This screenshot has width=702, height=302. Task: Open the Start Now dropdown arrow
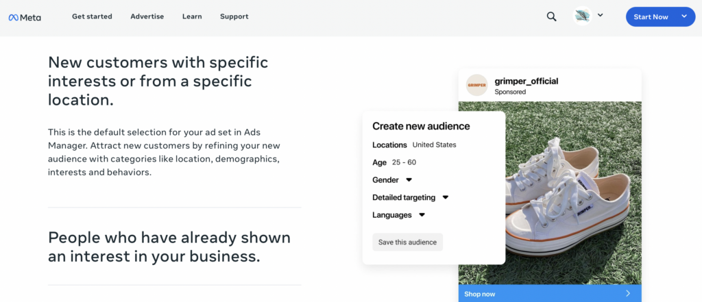pyautogui.click(x=683, y=16)
